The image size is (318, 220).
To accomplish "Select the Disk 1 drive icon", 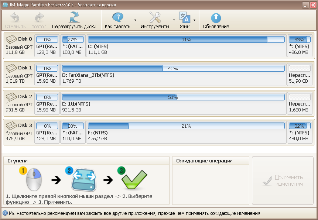I will (x=11, y=68).
